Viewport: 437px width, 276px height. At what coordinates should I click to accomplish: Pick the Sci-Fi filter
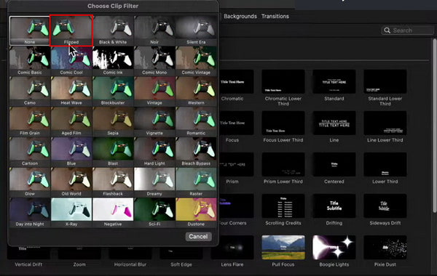click(154, 212)
